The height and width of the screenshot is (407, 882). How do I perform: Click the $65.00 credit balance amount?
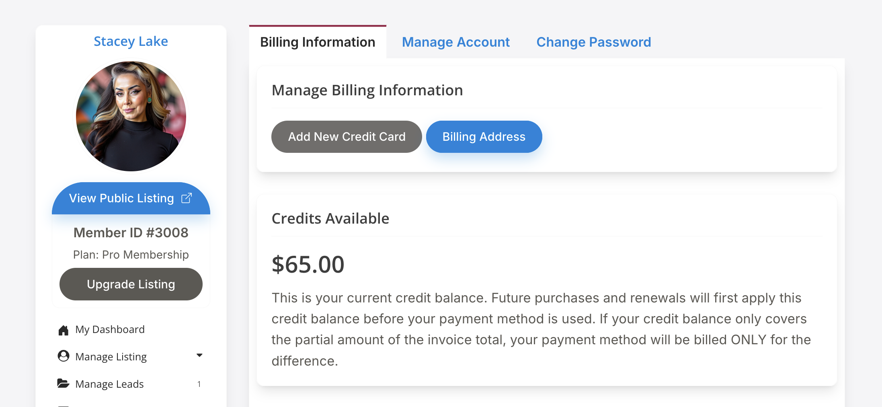[308, 265]
